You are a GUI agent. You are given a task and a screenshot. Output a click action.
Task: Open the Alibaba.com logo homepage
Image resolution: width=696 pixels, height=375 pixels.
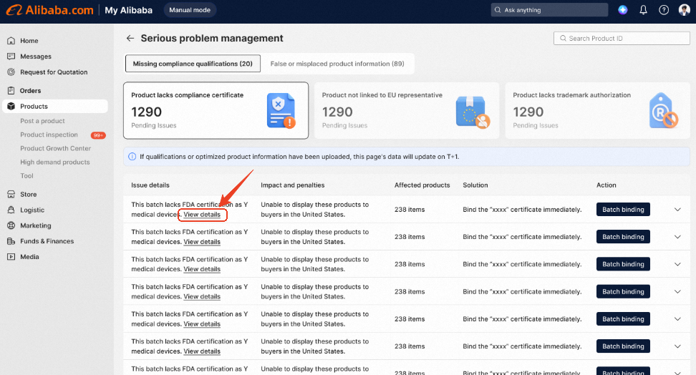click(x=49, y=10)
